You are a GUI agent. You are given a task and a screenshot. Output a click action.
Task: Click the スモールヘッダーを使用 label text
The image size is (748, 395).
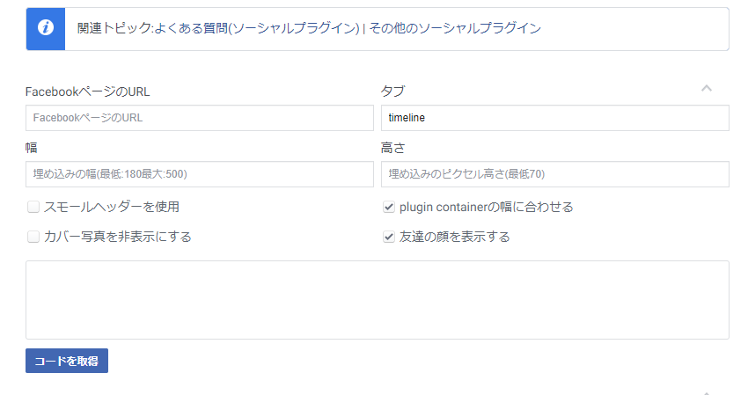click(112, 207)
